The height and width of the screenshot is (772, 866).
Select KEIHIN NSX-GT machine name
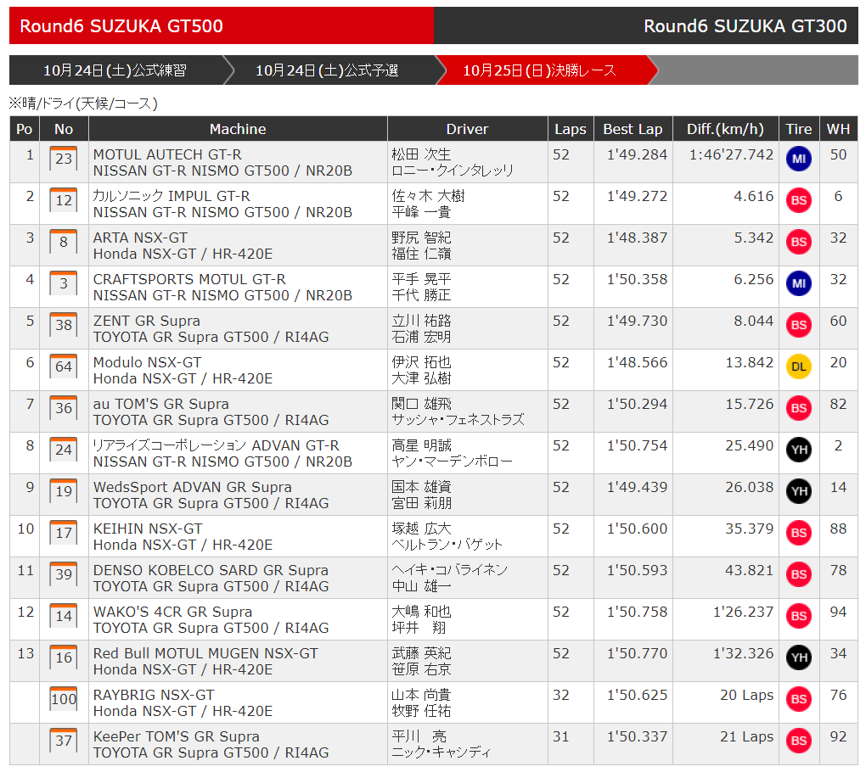[148, 529]
